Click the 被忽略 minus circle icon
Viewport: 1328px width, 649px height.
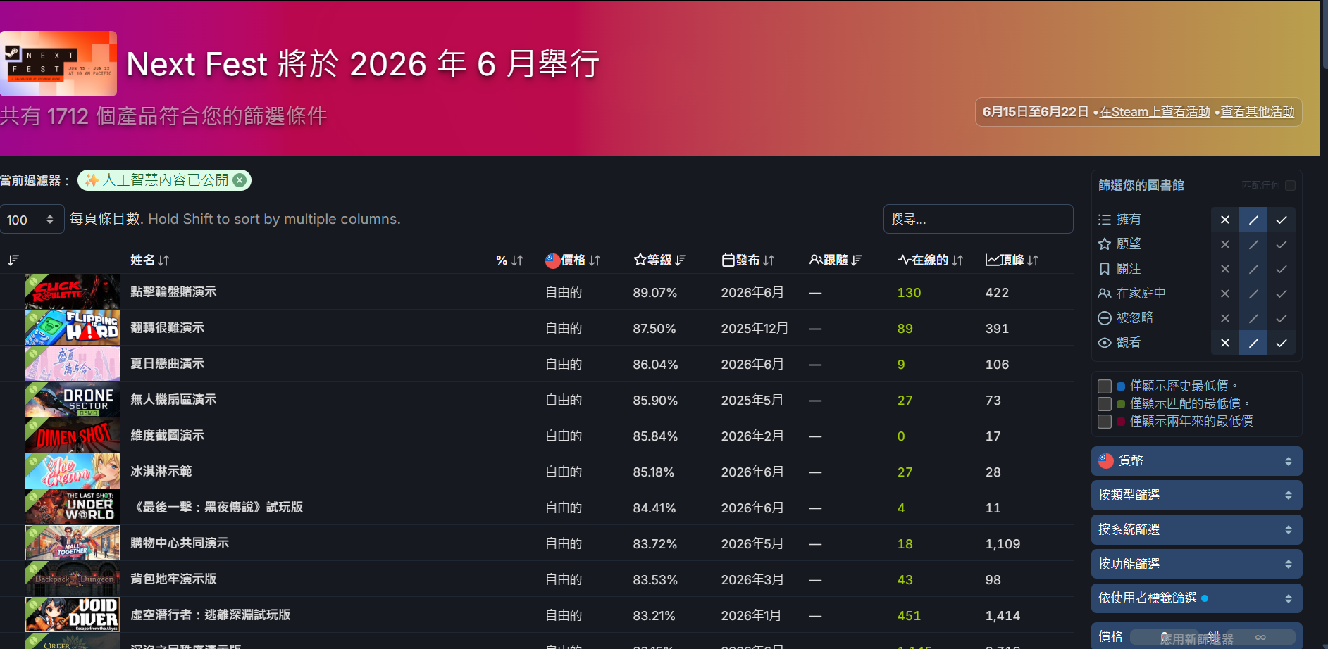pos(1105,318)
